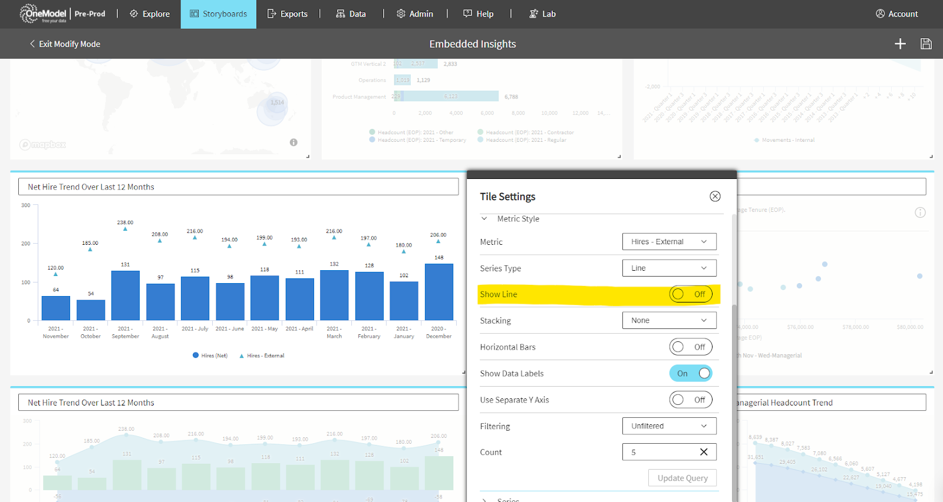Click the save storyboard icon
This screenshot has height=502, width=943.
click(926, 44)
